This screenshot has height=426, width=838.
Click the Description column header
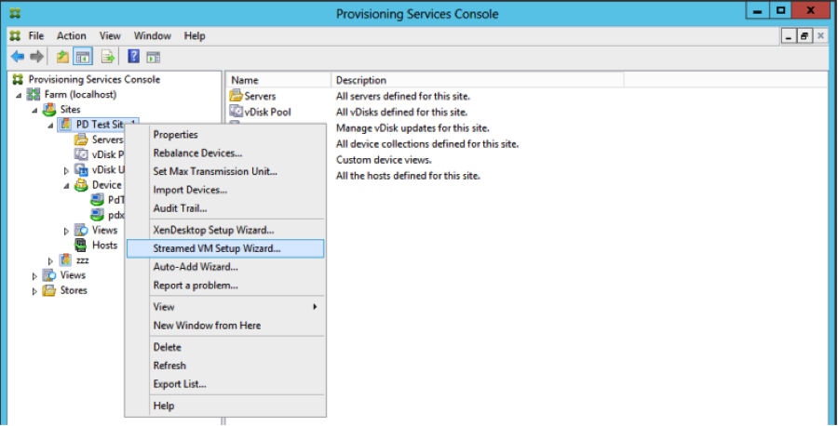[360, 80]
